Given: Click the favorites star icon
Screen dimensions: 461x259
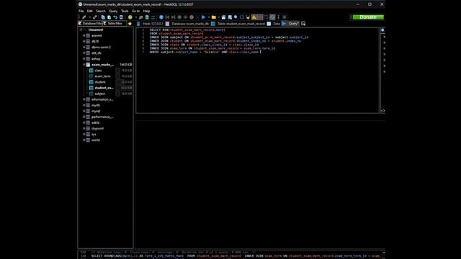Looking at the screenshot, I should coord(130,24).
